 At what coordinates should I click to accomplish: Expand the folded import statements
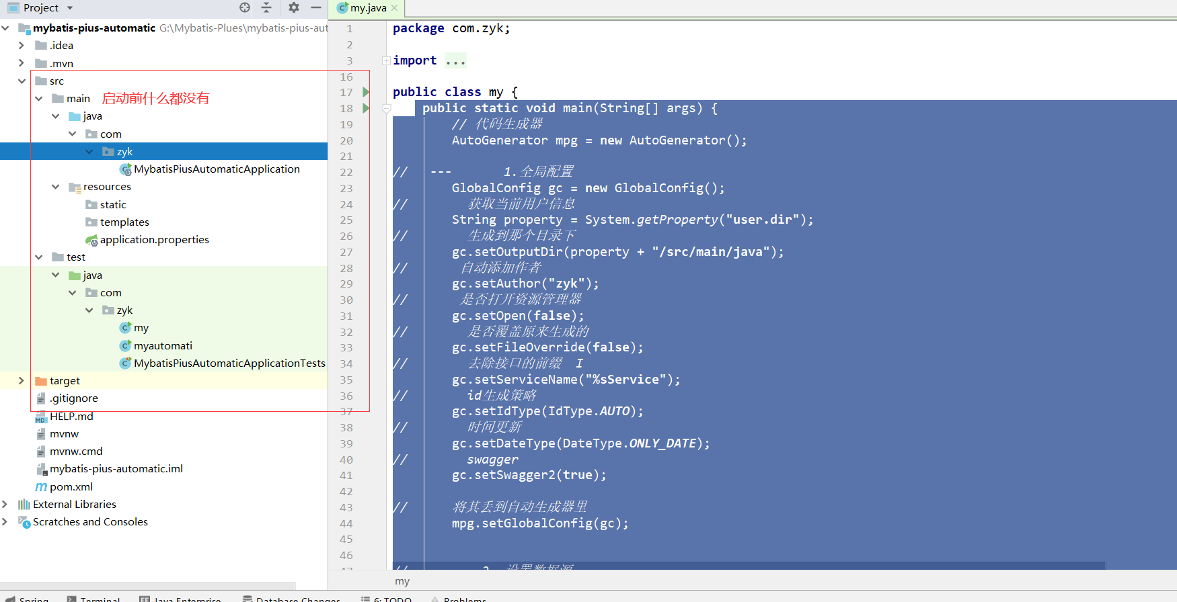pos(386,60)
